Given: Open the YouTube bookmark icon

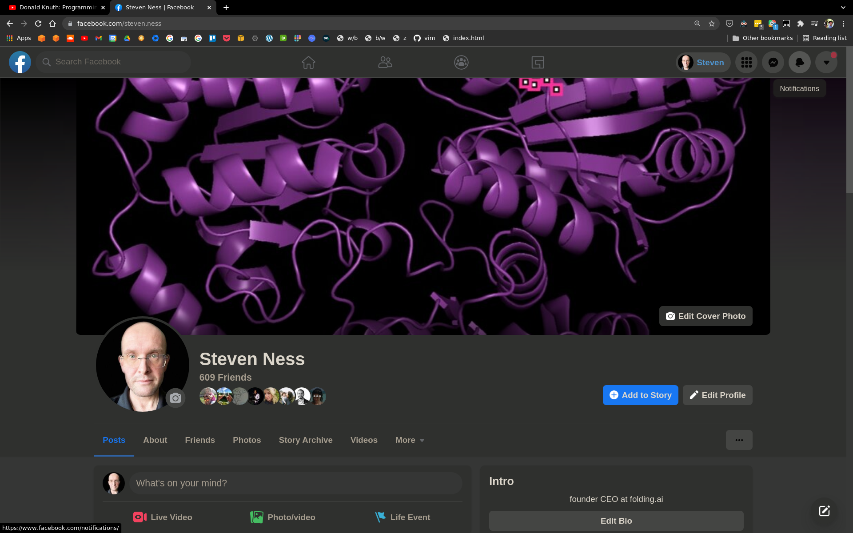Looking at the screenshot, I should pyautogui.click(x=84, y=38).
